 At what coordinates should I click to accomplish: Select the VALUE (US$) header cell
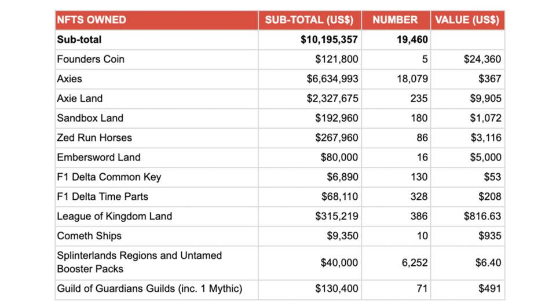(x=467, y=20)
